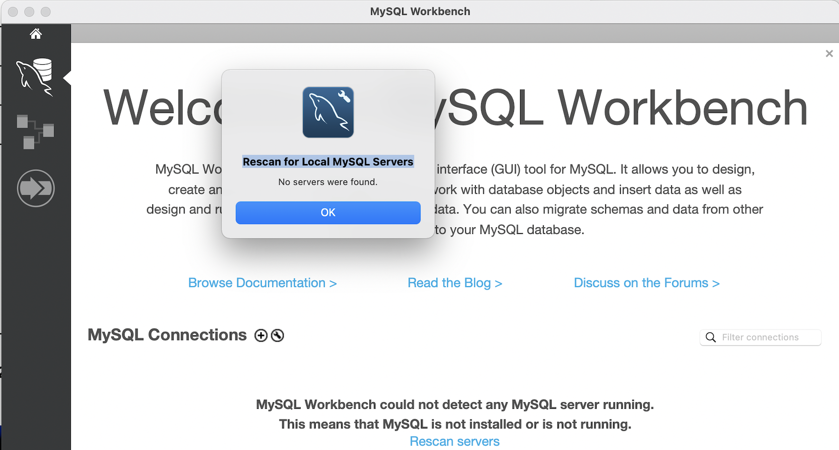Open Read the Blog link

[x=455, y=283]
